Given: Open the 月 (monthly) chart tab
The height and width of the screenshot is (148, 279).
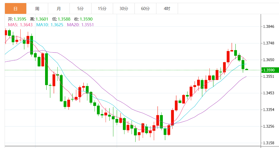Looking at the screenshot, I should [x=59, y=8].
